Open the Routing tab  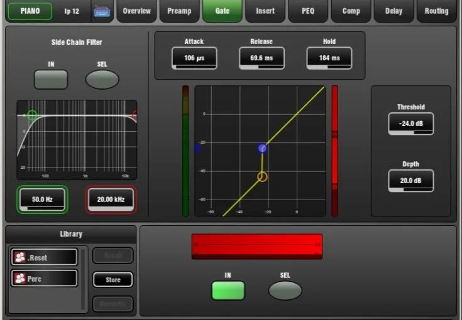click(x=436, y=11)
